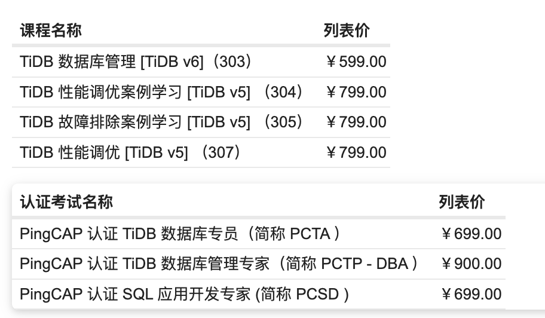Viewport: 545px width, 318px height.
Task: Click the ¥799.00 price of course 304
Action: (356, 92)
